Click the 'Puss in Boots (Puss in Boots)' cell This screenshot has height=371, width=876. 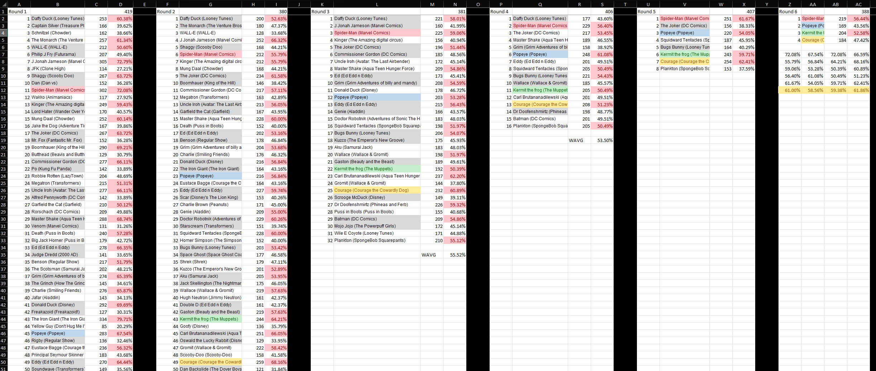377,212
